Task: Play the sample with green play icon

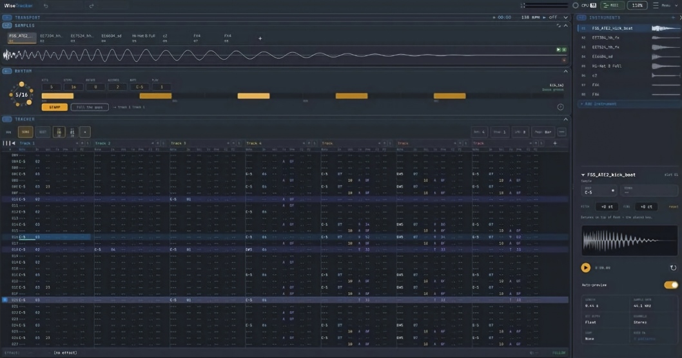Action: pyautogui.click(x=558, y=50)
